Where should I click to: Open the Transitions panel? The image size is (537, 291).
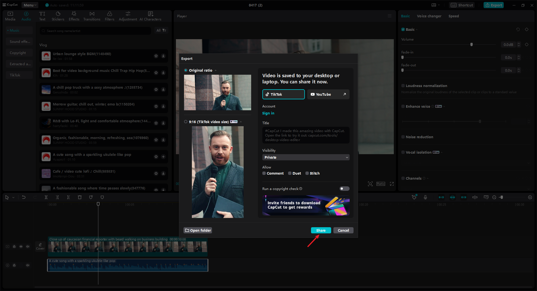(x=92, y=16)
